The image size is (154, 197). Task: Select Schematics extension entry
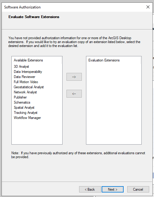click(x=22, y=102)
